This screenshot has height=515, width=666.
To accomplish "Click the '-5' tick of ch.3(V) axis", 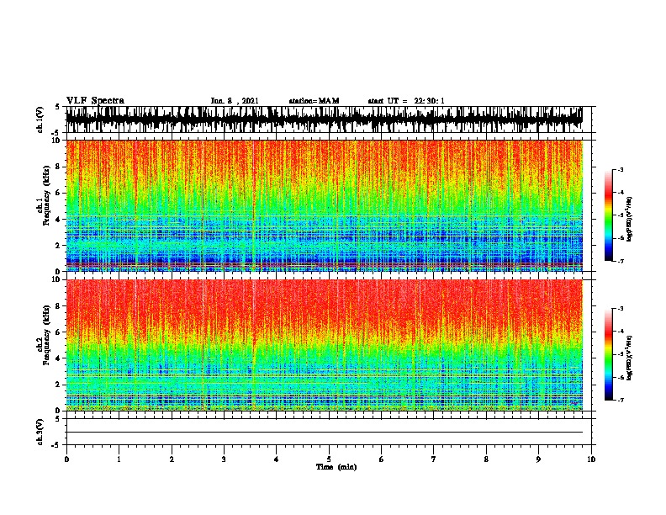I will click(56, 445).
